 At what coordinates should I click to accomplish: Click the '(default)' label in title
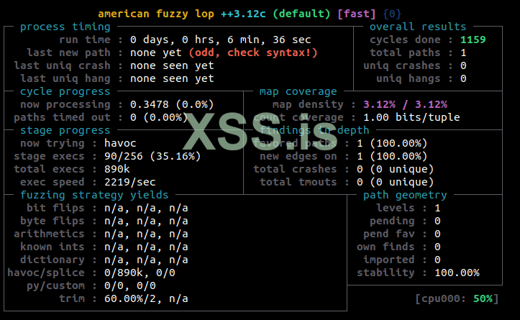coord(301,14)
